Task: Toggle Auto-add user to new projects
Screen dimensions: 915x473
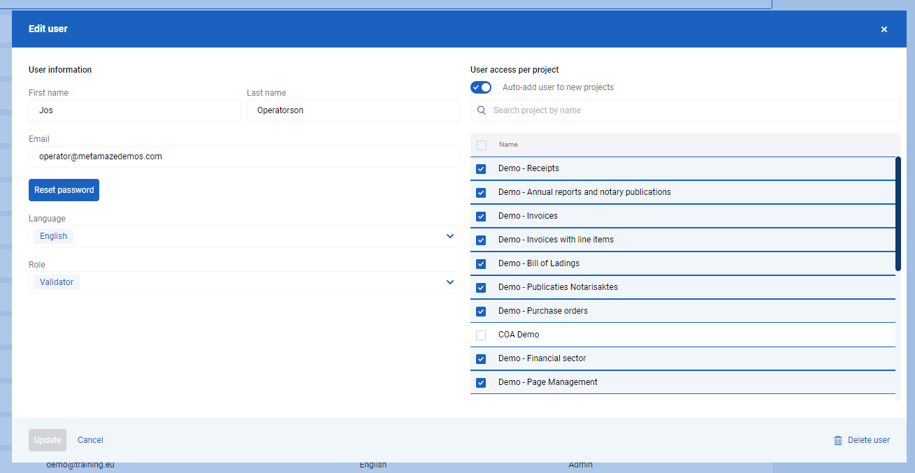Action: click(481, 87)
